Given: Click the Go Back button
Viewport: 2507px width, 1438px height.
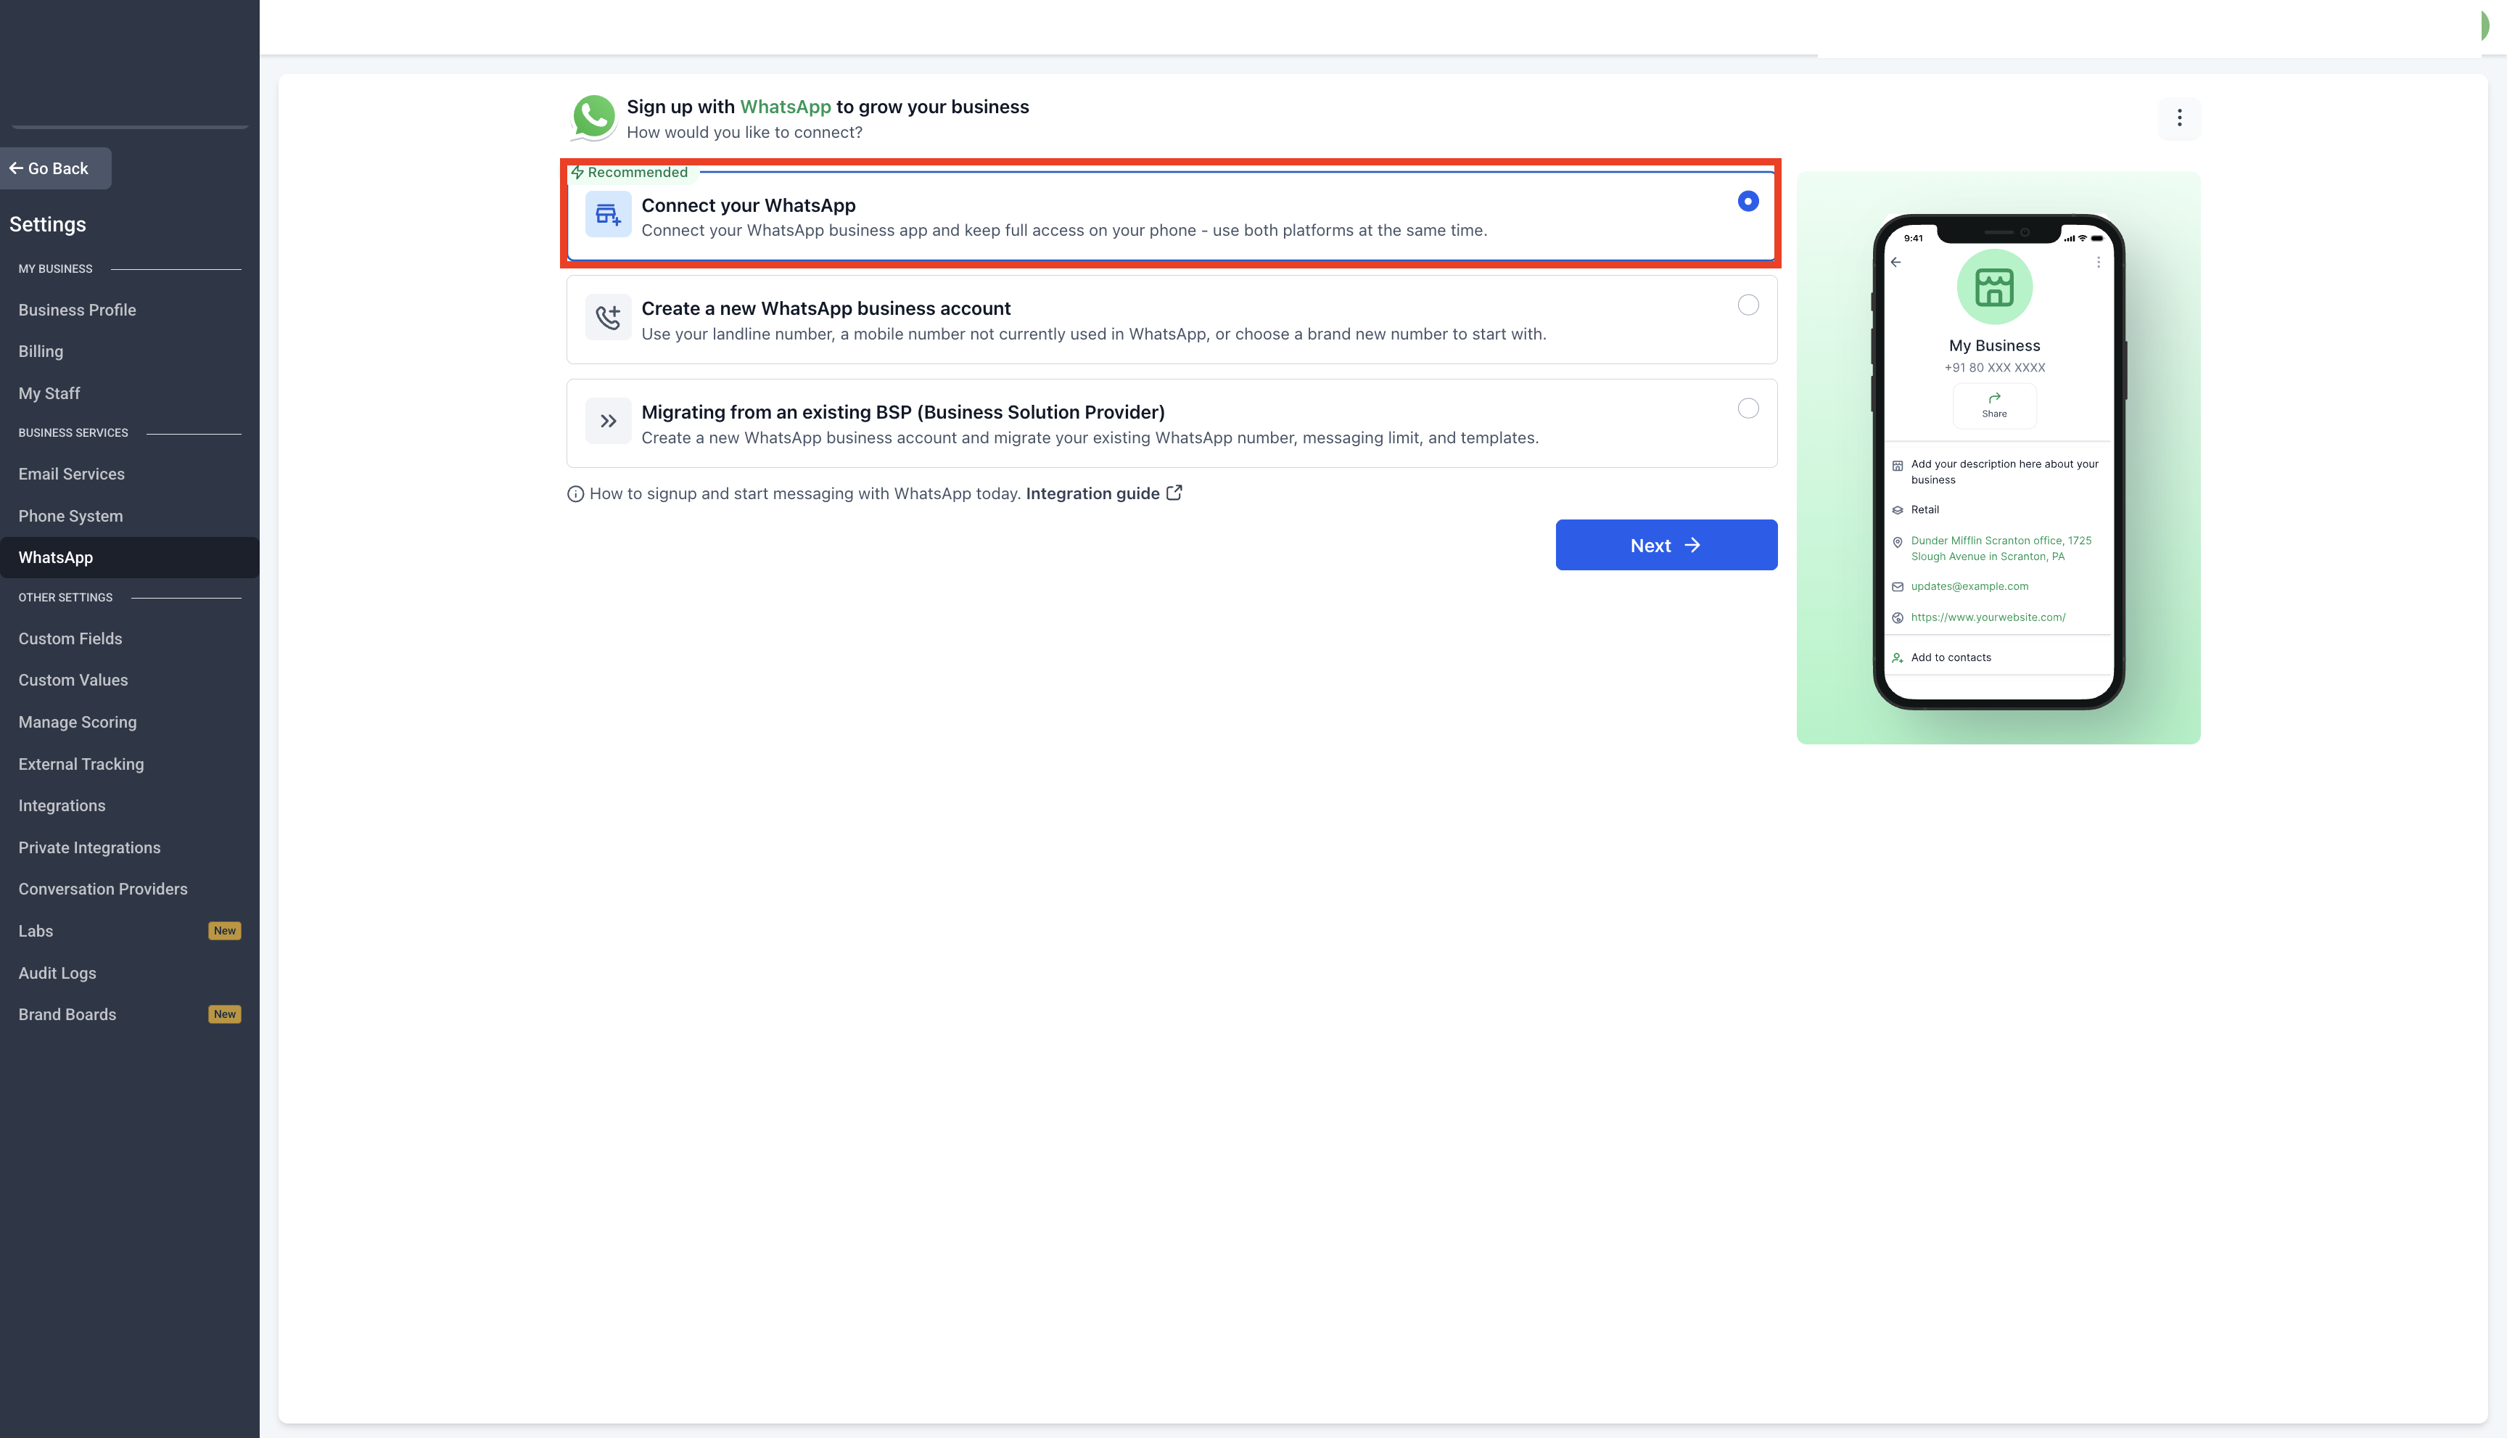Looking at the screenshot, I should point(55,168).
